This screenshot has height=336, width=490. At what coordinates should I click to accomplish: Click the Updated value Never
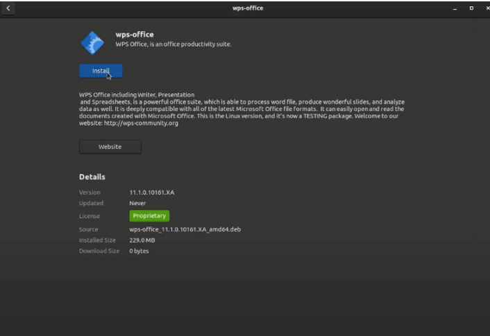pos(137,204)
